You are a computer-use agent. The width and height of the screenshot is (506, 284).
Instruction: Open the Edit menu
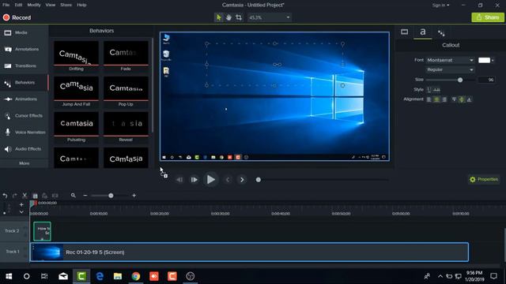pos(18,5)
